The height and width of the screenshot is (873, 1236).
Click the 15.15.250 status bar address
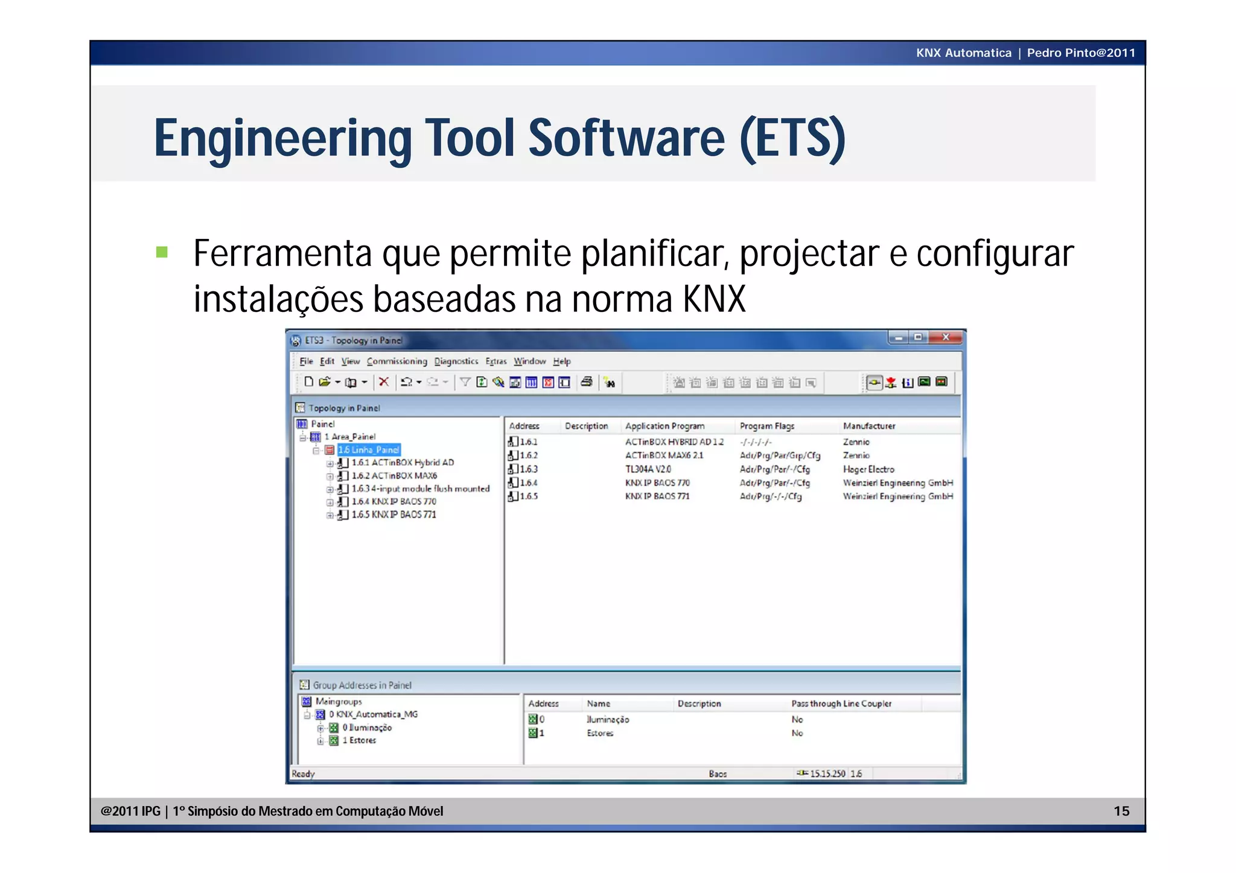[x=827, y=773]
